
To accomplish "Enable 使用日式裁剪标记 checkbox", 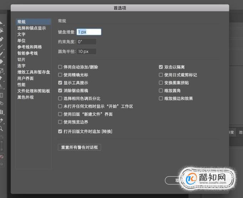I will pyautogui.click(x=161, y=75).
